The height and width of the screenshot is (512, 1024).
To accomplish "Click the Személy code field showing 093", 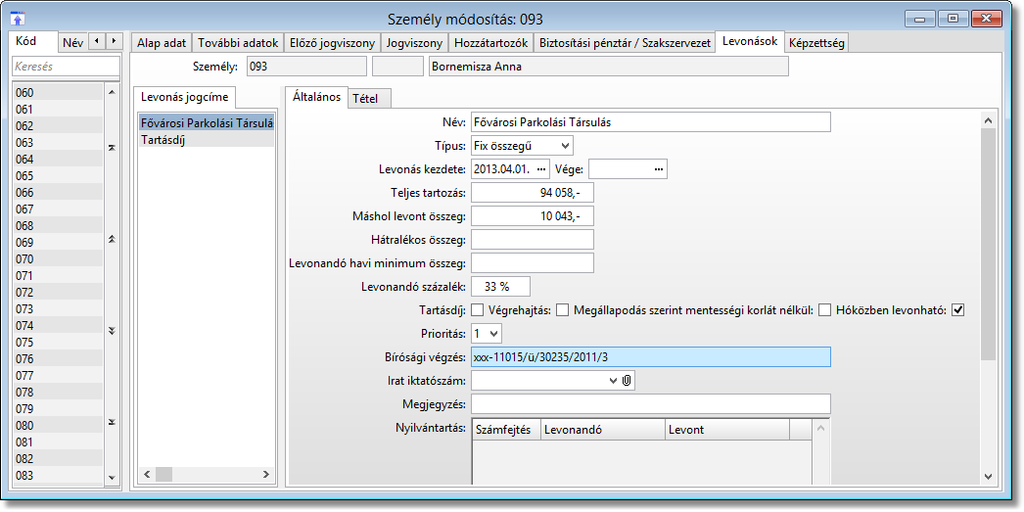I will point(306,67).
